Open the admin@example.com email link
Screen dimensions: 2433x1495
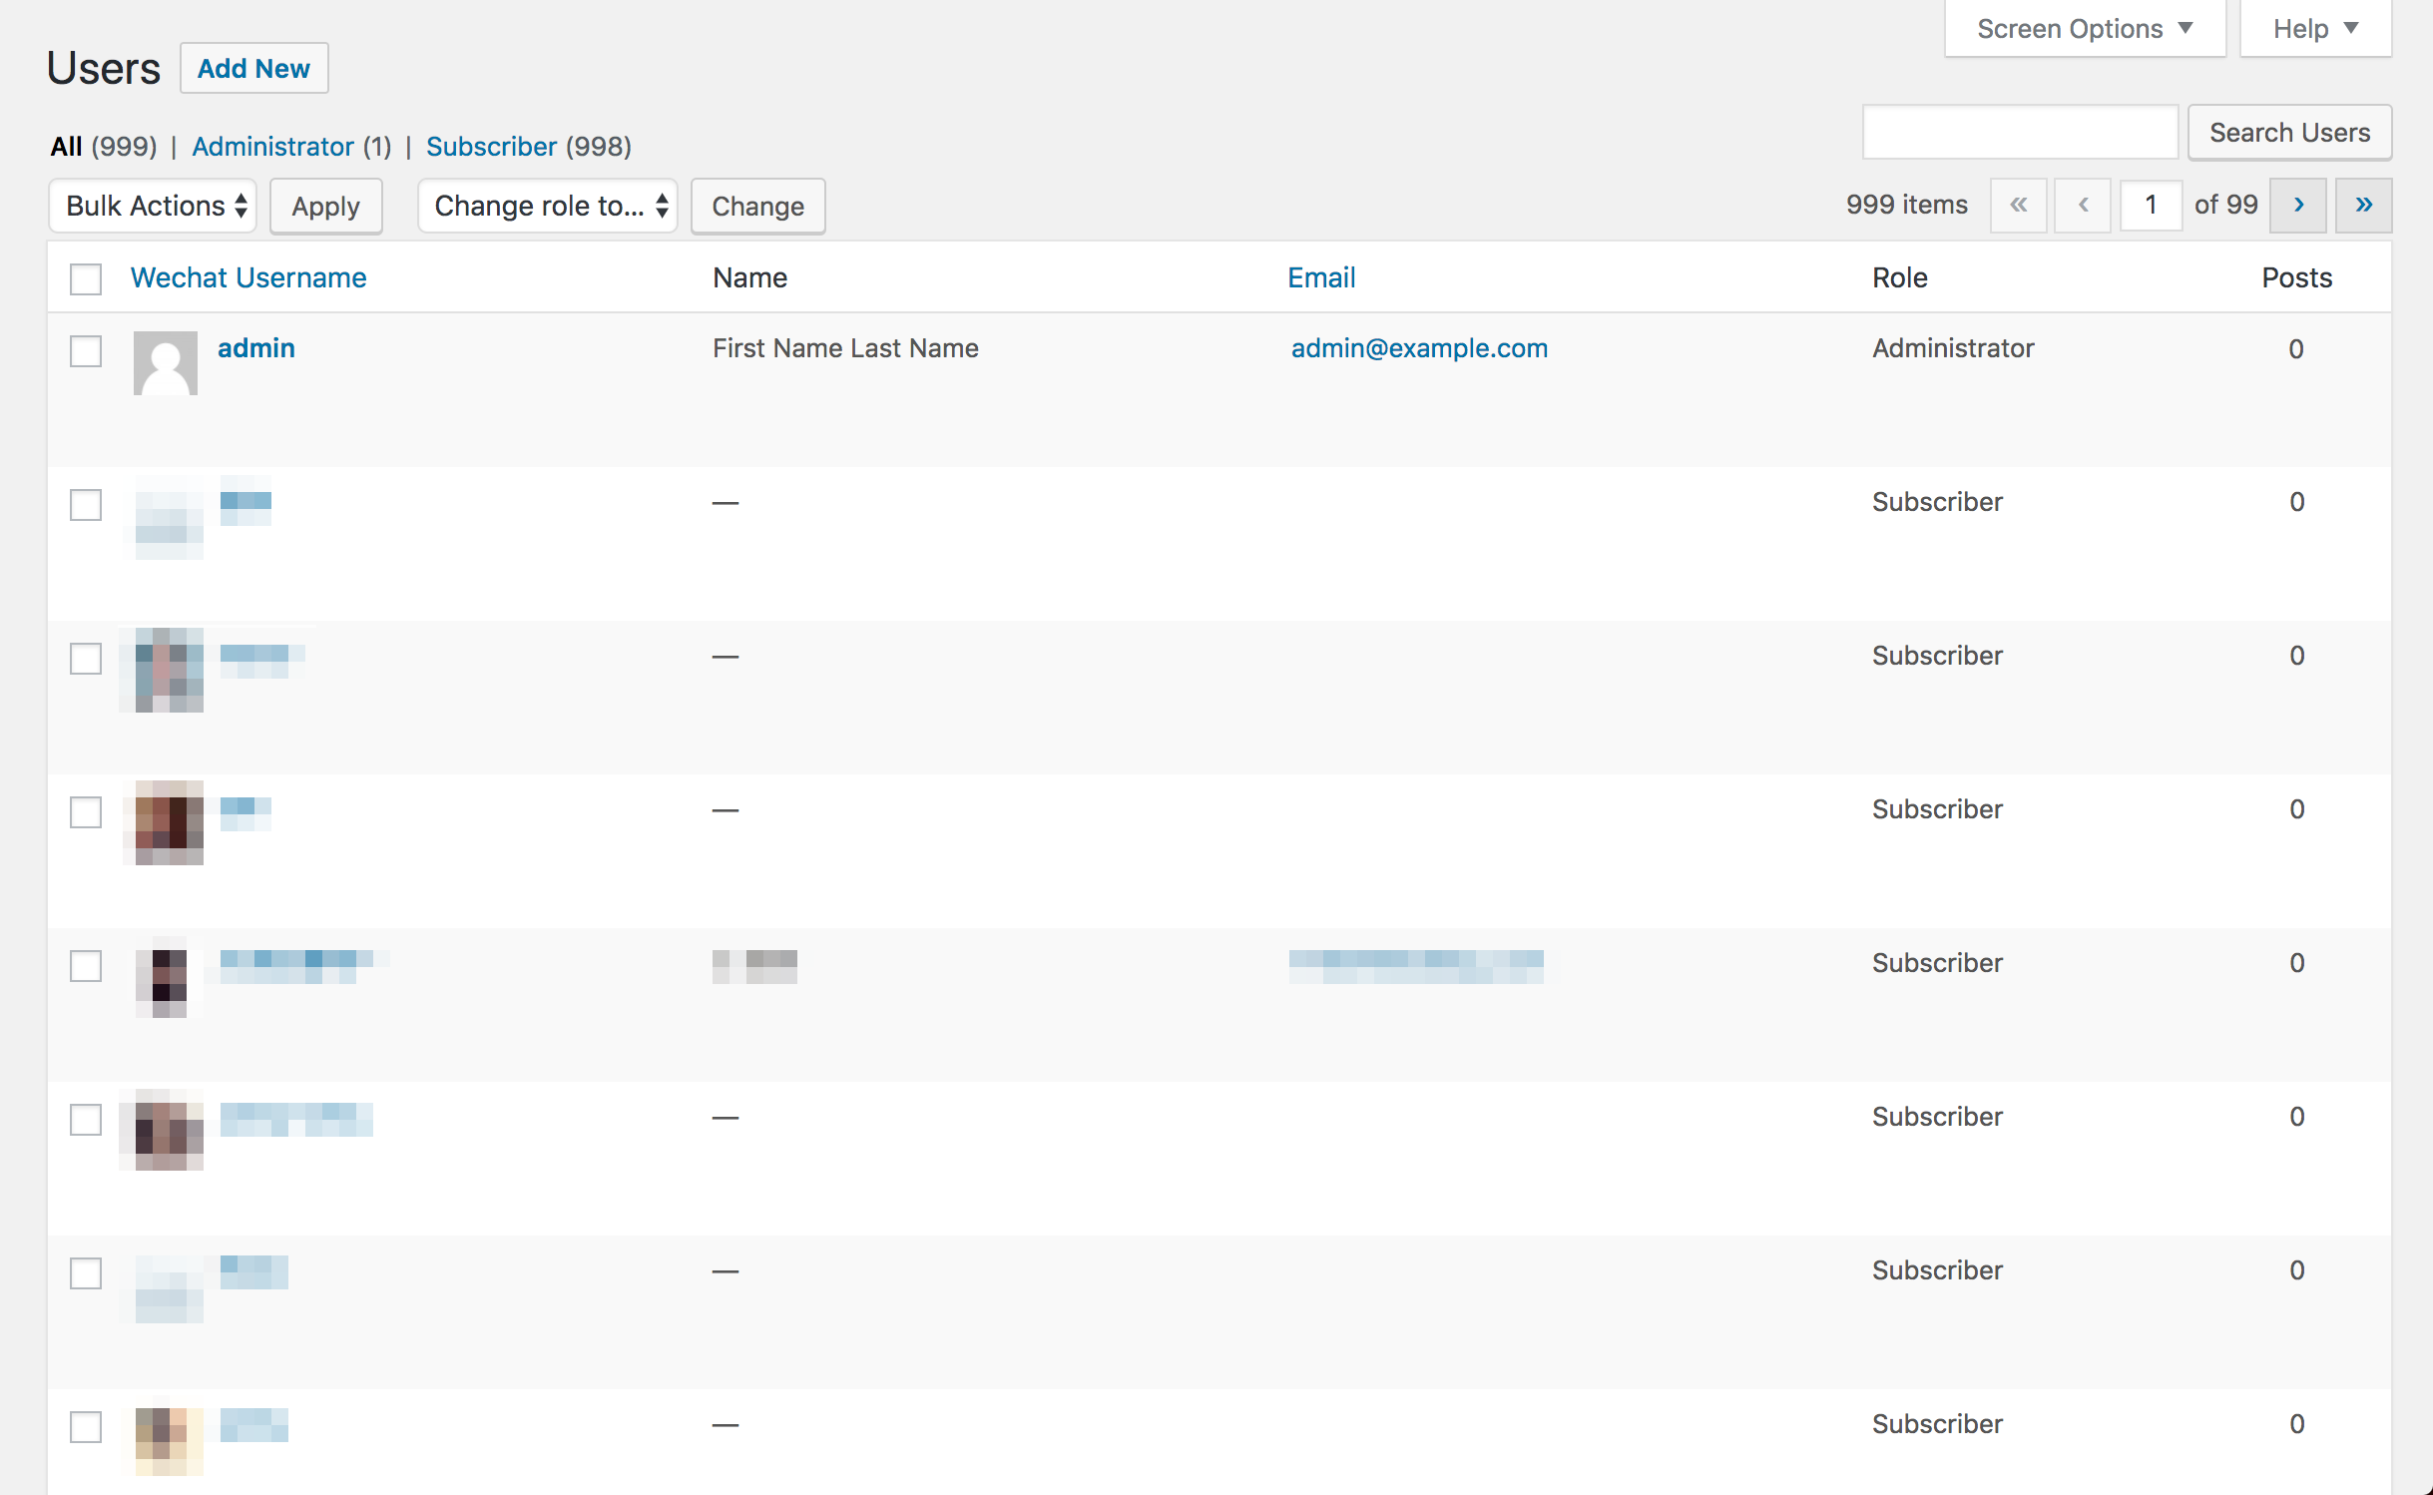1418,348
